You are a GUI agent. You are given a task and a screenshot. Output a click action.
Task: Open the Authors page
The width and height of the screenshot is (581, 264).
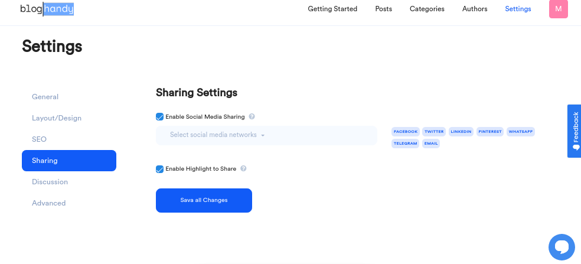click(475, 9)
